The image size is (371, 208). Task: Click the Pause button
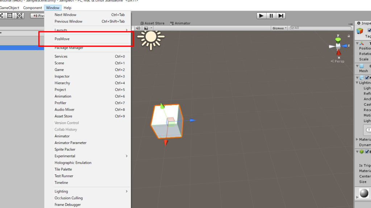pos(271,16)
